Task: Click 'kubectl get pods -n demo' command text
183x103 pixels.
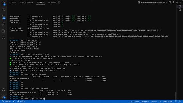Action: pyautogui.click(x=35, y=89)
